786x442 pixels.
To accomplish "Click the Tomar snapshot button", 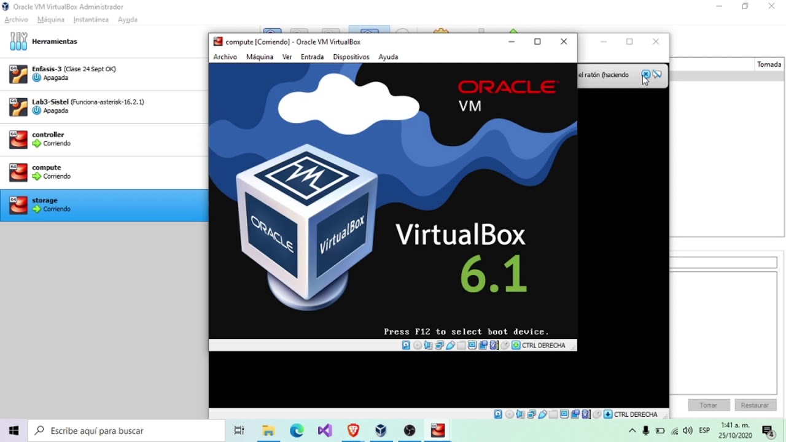I will point(708,405).
